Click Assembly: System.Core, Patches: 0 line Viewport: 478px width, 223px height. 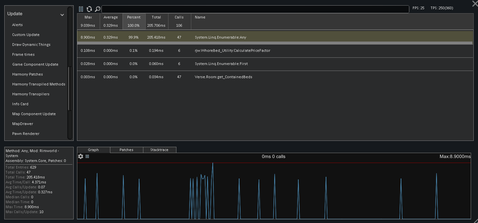click(36, 161)
